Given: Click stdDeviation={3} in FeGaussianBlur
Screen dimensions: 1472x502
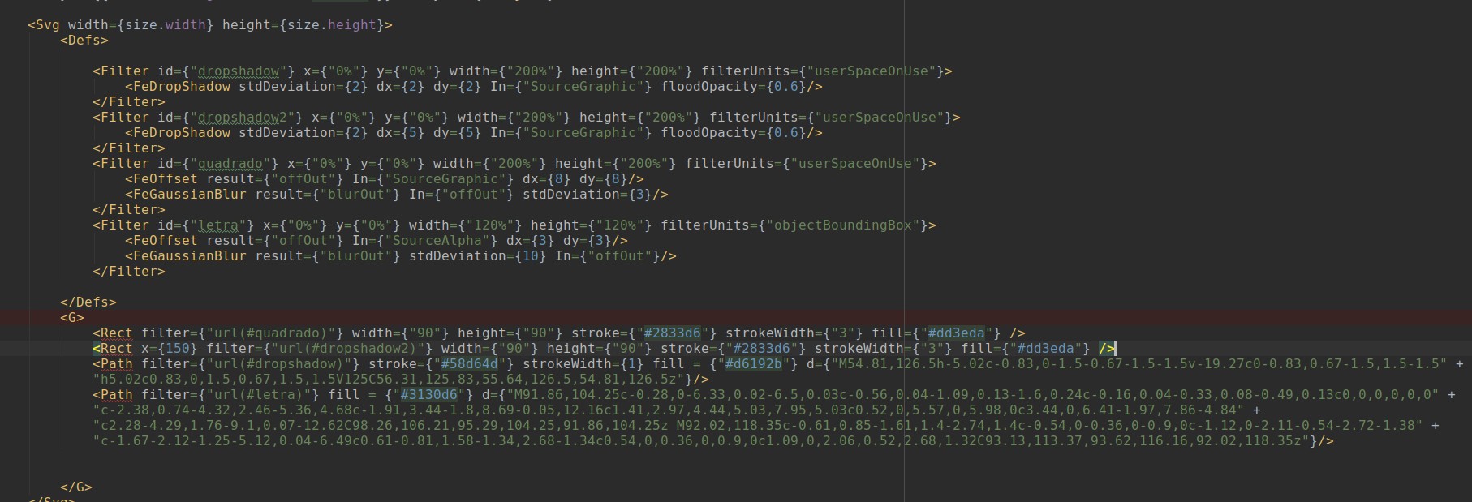Looking at the screenshot, I should point(591,195).
